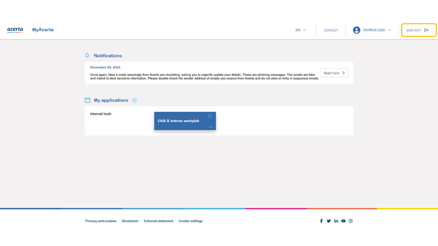Visit Acerta's Twitter page
The height and width of the screenshot is (246, 438).
(329, 221)
